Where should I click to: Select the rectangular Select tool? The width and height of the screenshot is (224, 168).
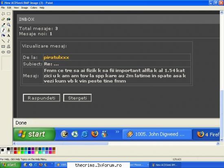[9, 14]
